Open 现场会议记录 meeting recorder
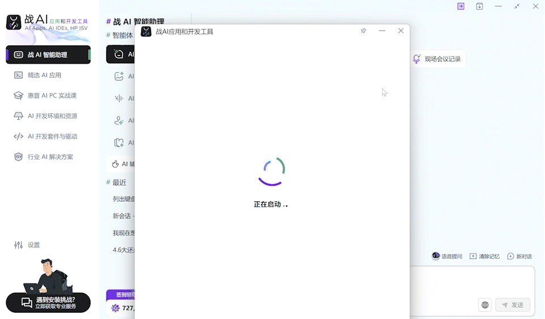545x319 pixels. pyautogui.click(x=437, y=59)
